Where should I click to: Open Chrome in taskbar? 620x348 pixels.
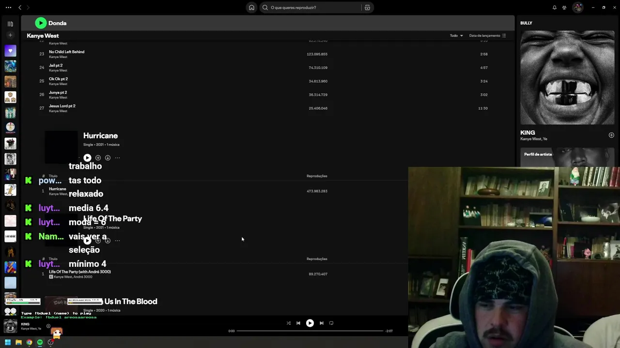point(29,342)
